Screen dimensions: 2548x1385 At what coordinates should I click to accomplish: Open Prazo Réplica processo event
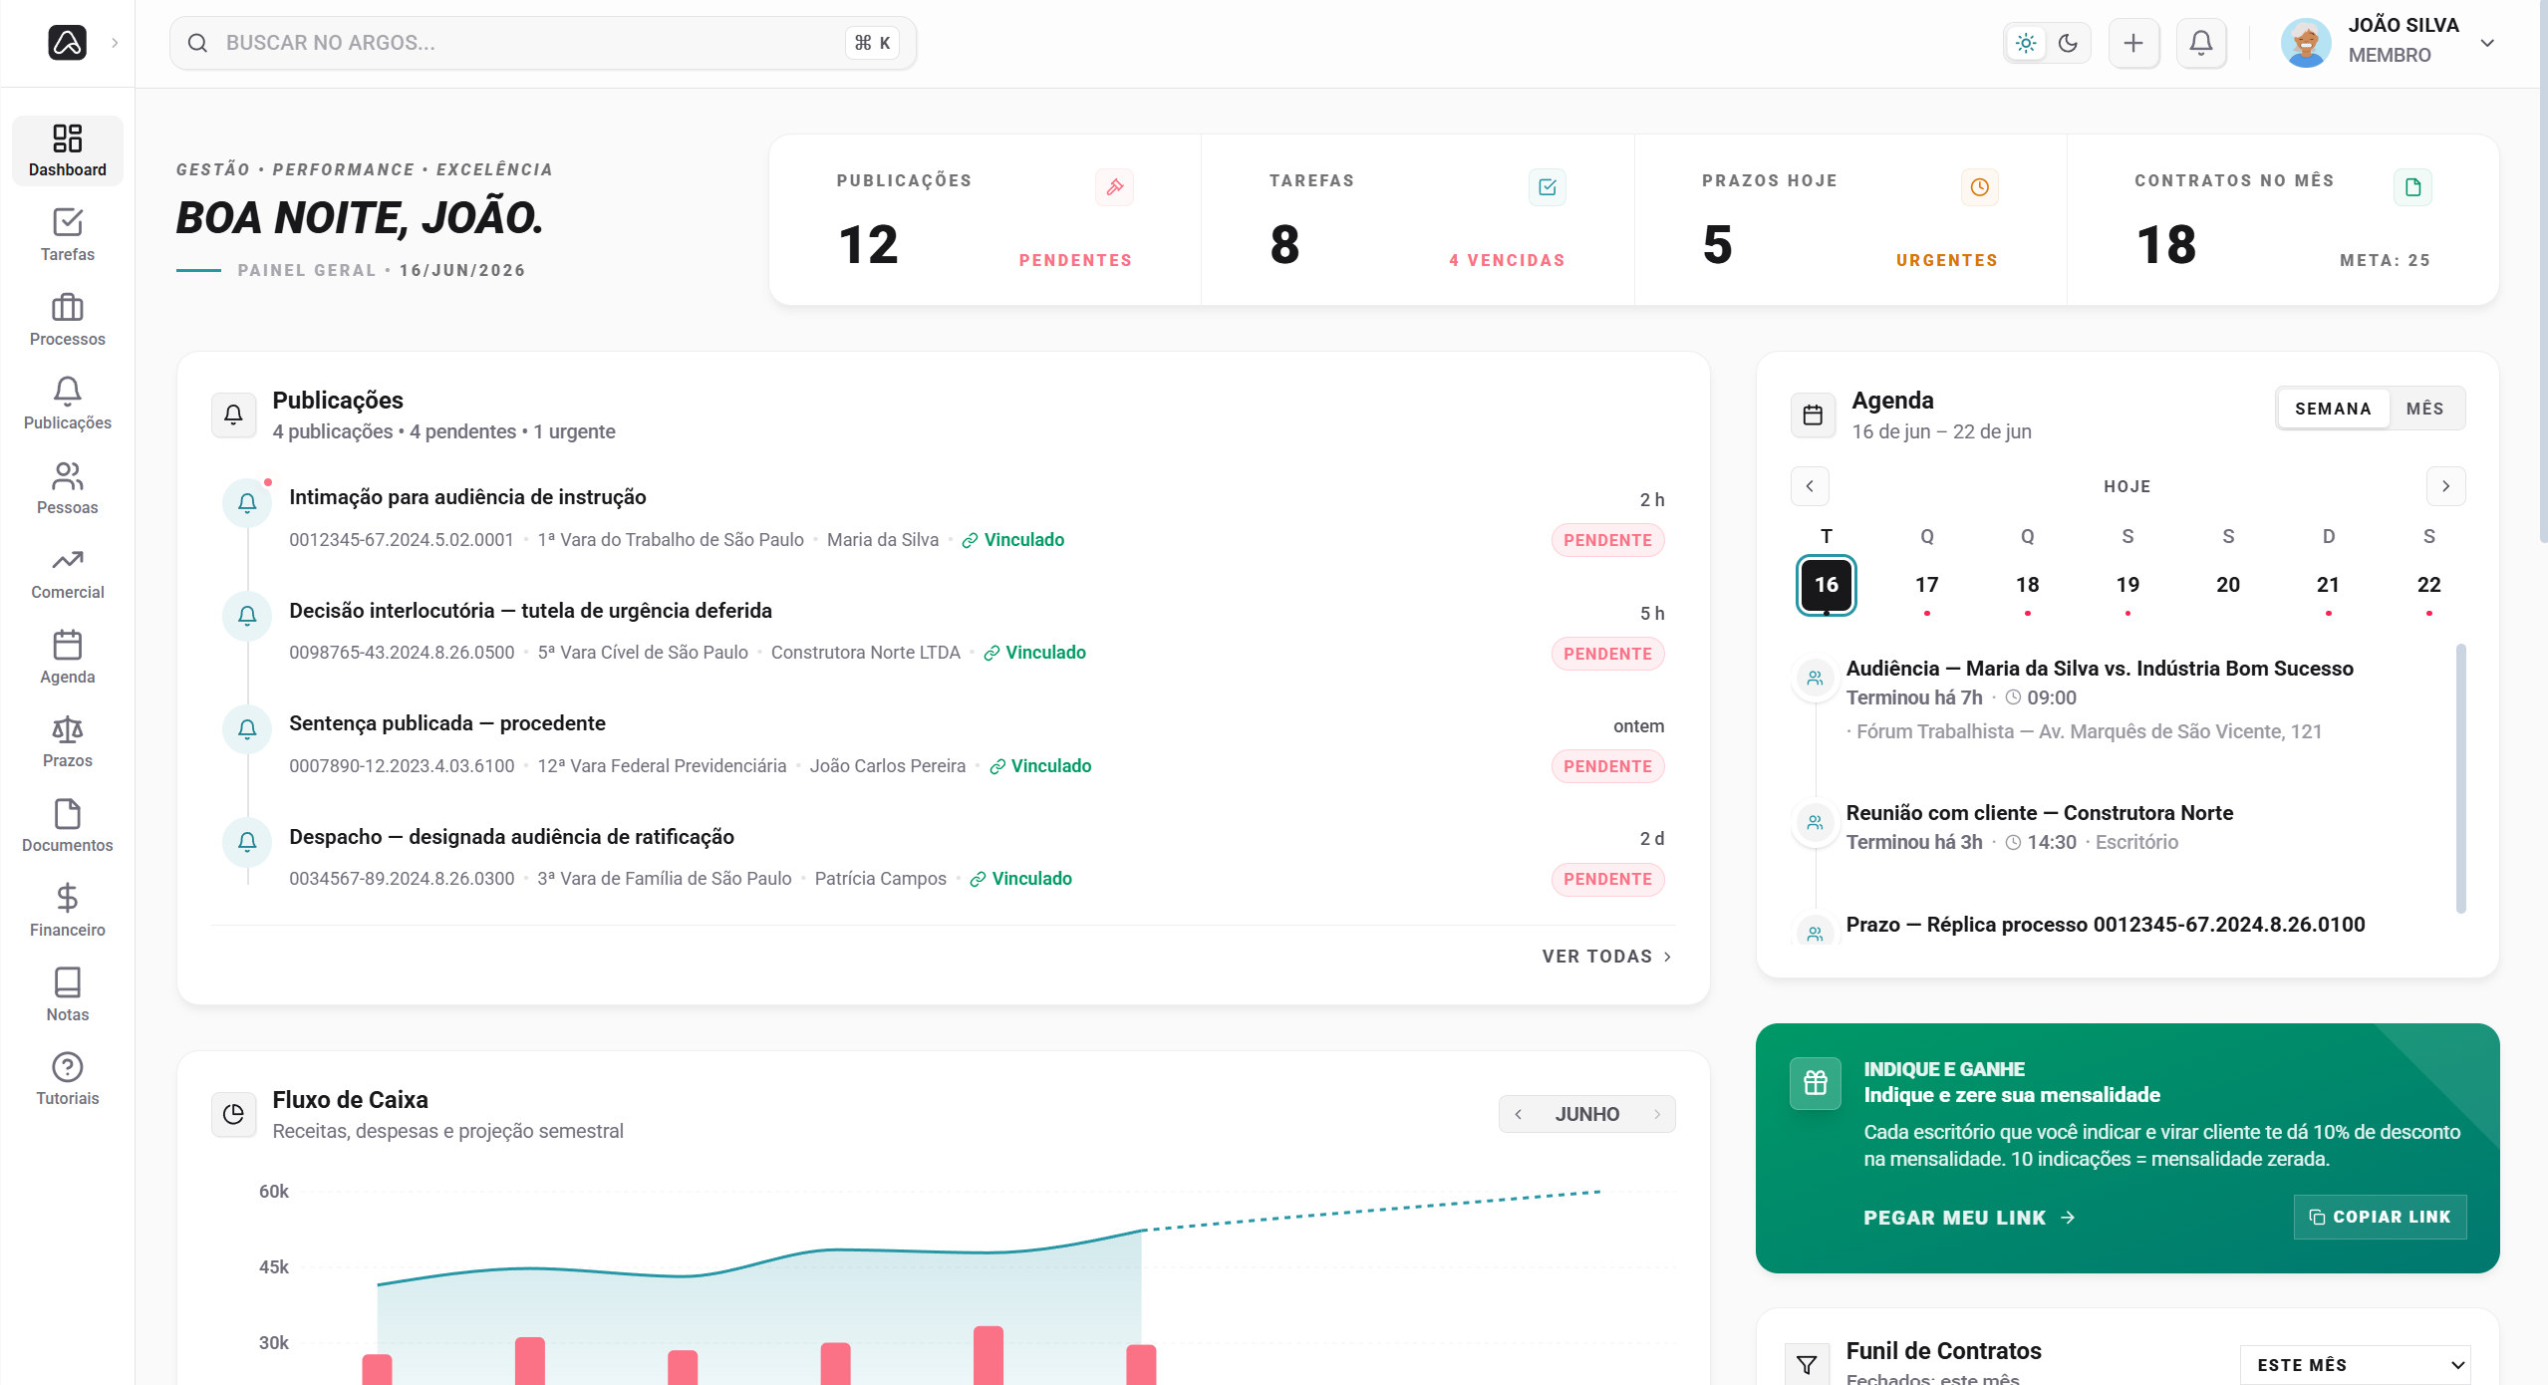pyautogui.click(x=2105, y=925)
